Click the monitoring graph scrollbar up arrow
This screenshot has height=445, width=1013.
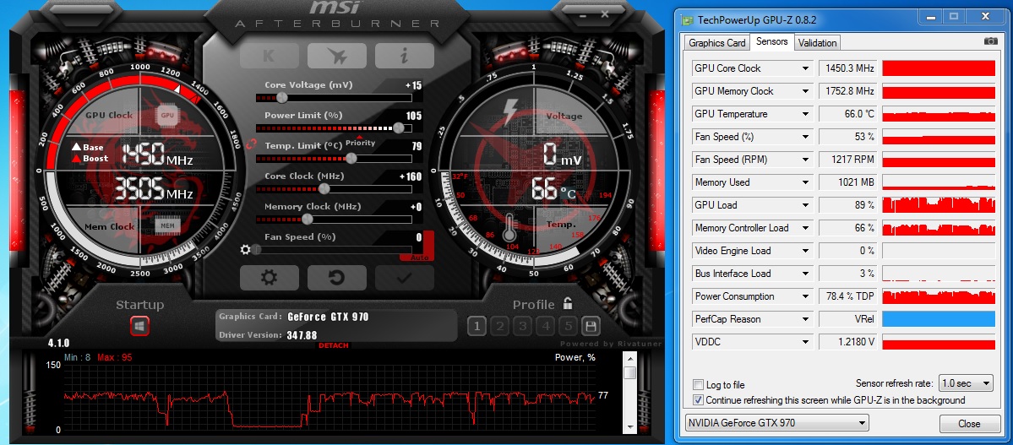pos(629,359)
